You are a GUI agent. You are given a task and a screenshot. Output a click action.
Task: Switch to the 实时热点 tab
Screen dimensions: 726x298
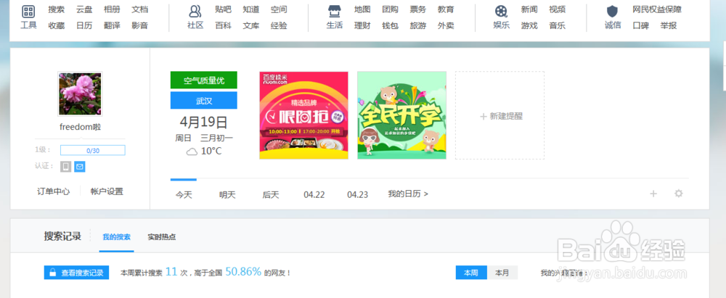tap(162, 237)
